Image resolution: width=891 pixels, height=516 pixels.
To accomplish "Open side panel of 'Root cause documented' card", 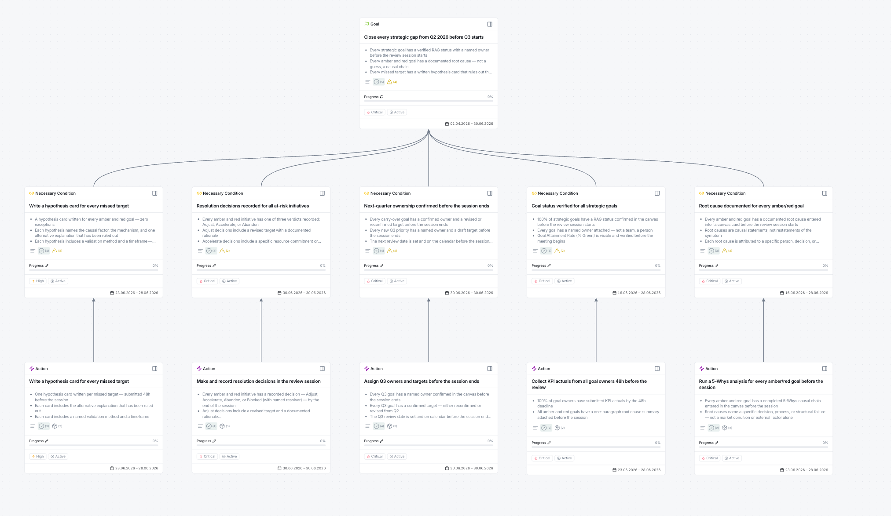I will coord(825,193).
